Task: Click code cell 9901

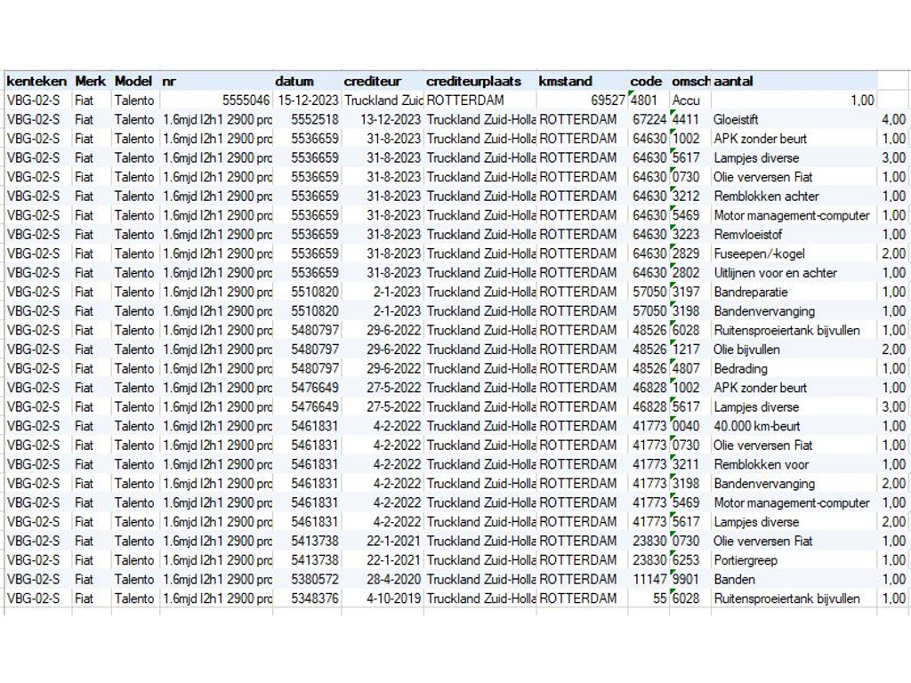Action: [x=690, y=579]
